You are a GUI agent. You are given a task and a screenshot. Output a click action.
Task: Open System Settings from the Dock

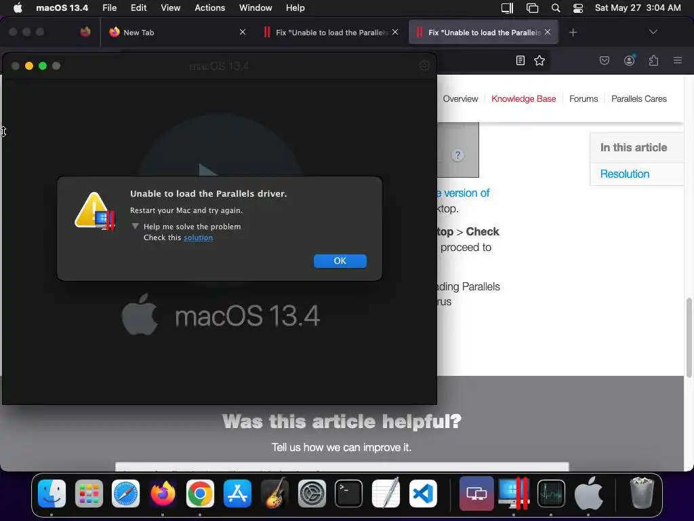[312, 494]
